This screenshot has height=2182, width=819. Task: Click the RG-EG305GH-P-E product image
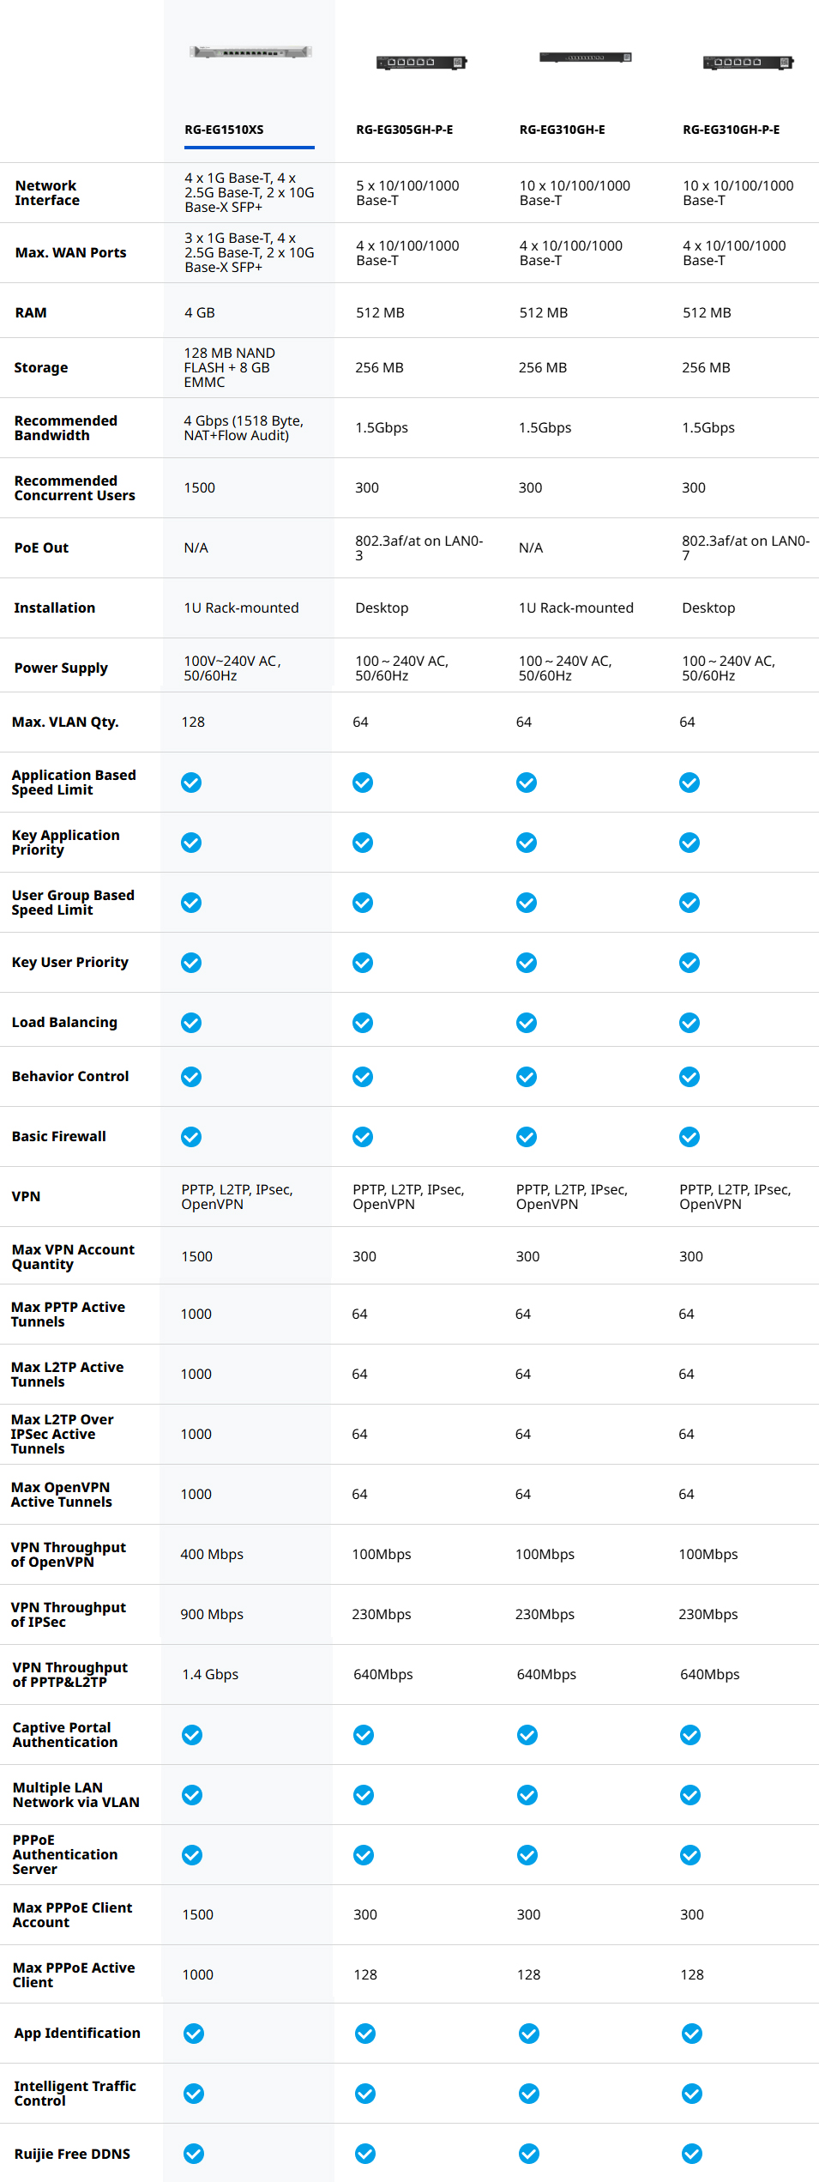pyautogui.click(x=421, y=62)
